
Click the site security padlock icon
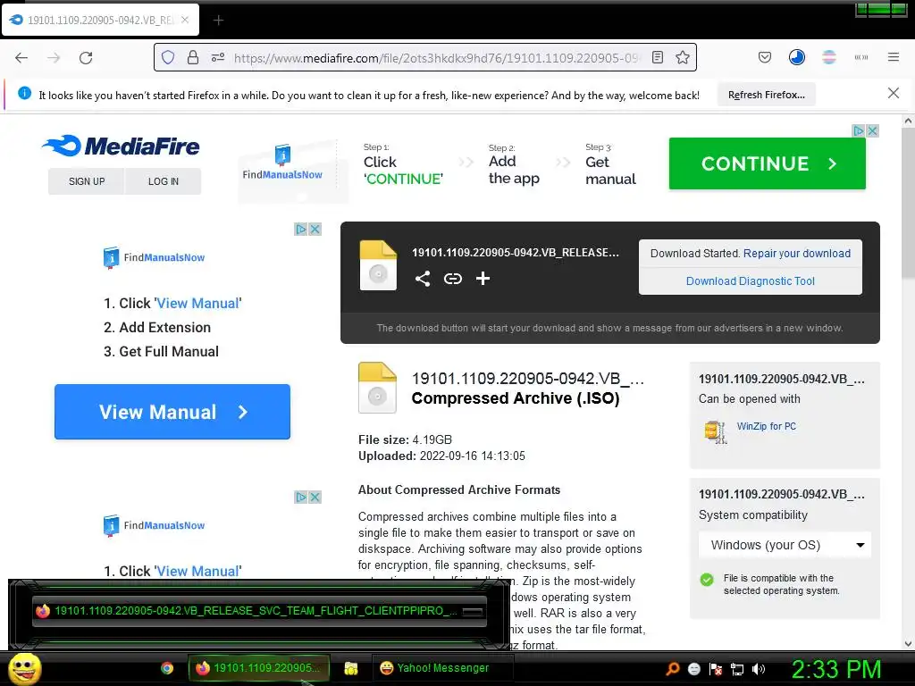click(193, 57)
